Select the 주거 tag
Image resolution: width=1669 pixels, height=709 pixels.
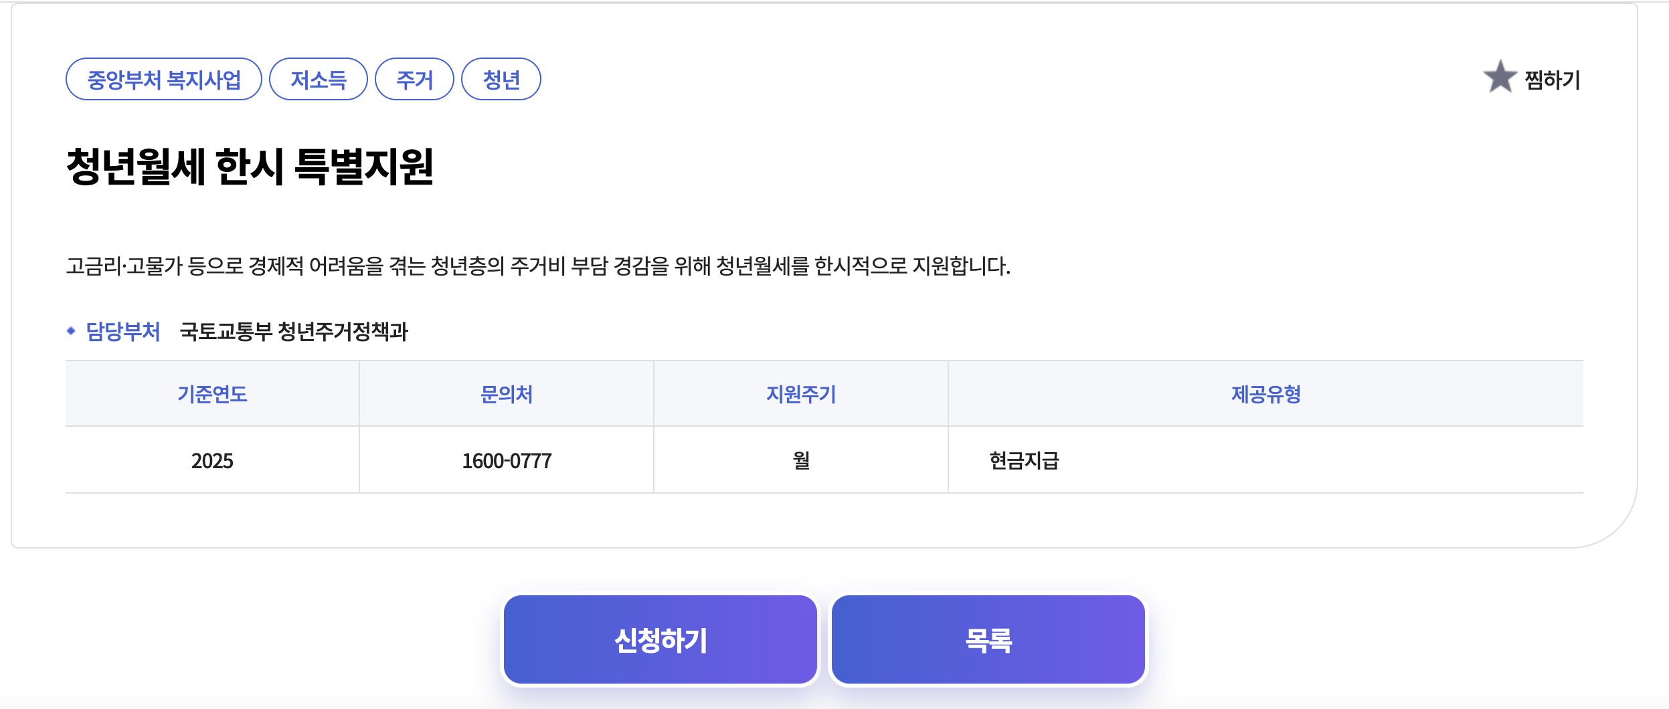coord(415,78)
